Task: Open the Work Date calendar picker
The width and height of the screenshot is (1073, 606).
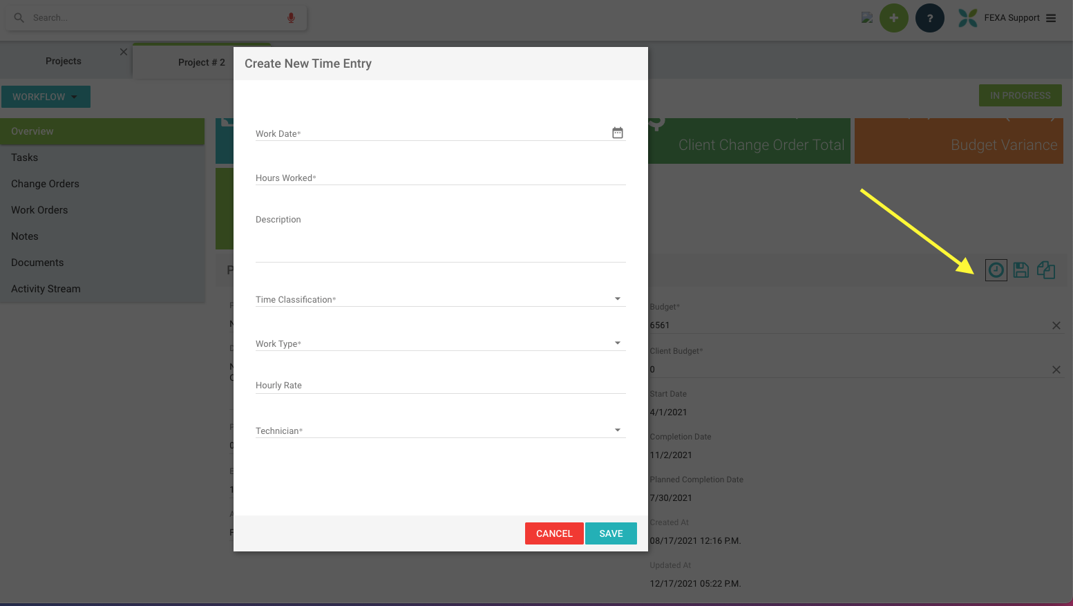Action: [617, 133]
